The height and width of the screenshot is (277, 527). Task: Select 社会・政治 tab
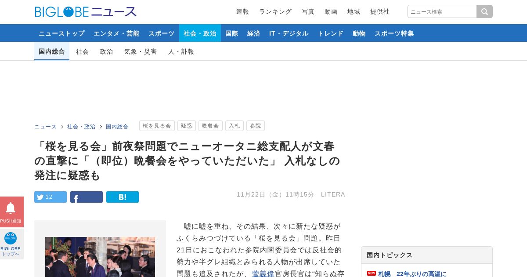coord(200,33)
